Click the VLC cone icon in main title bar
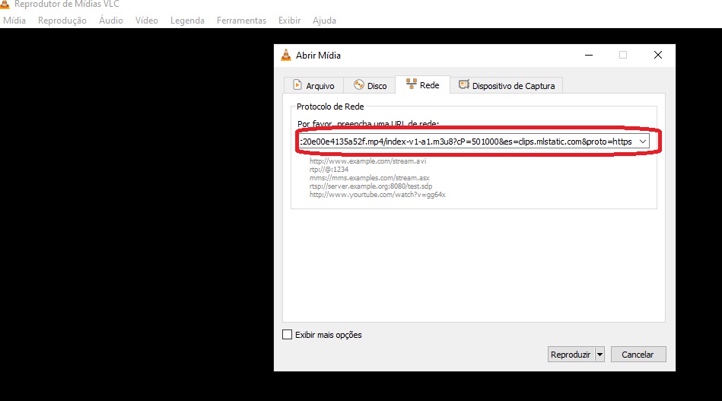The height and width of the screenshot is (401, 722). point(5,4)
